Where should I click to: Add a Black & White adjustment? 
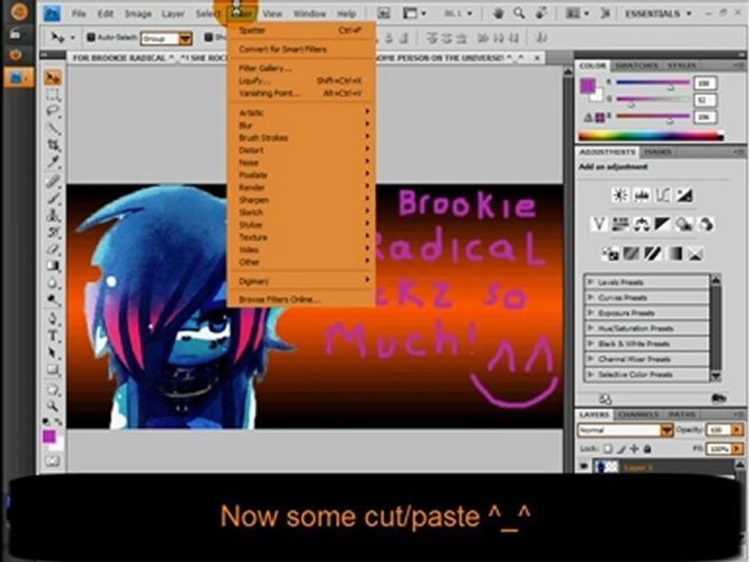click(662, 224)
